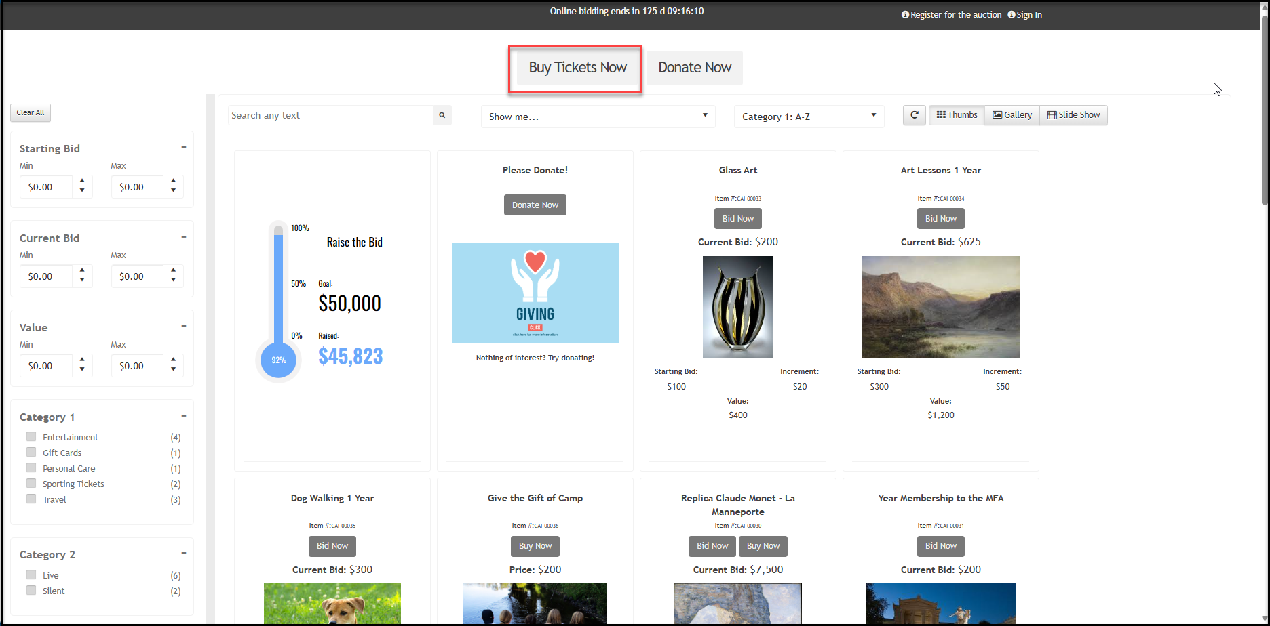The height and width of the screenshot is (626, 1270).
Task: Open the Category 1: A-Z sort dropdown
Action: point(809,116)
